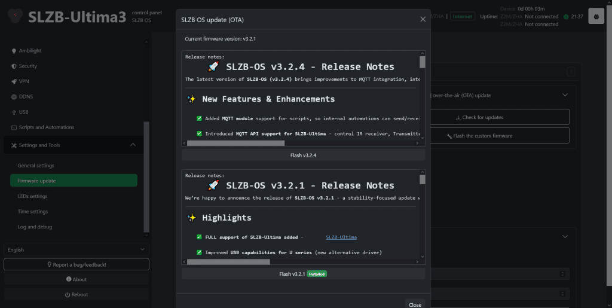Image resolution: width=612 pixels, height=308 pixels.
Task: Click the Reboot button
Action: click(76, 294)
